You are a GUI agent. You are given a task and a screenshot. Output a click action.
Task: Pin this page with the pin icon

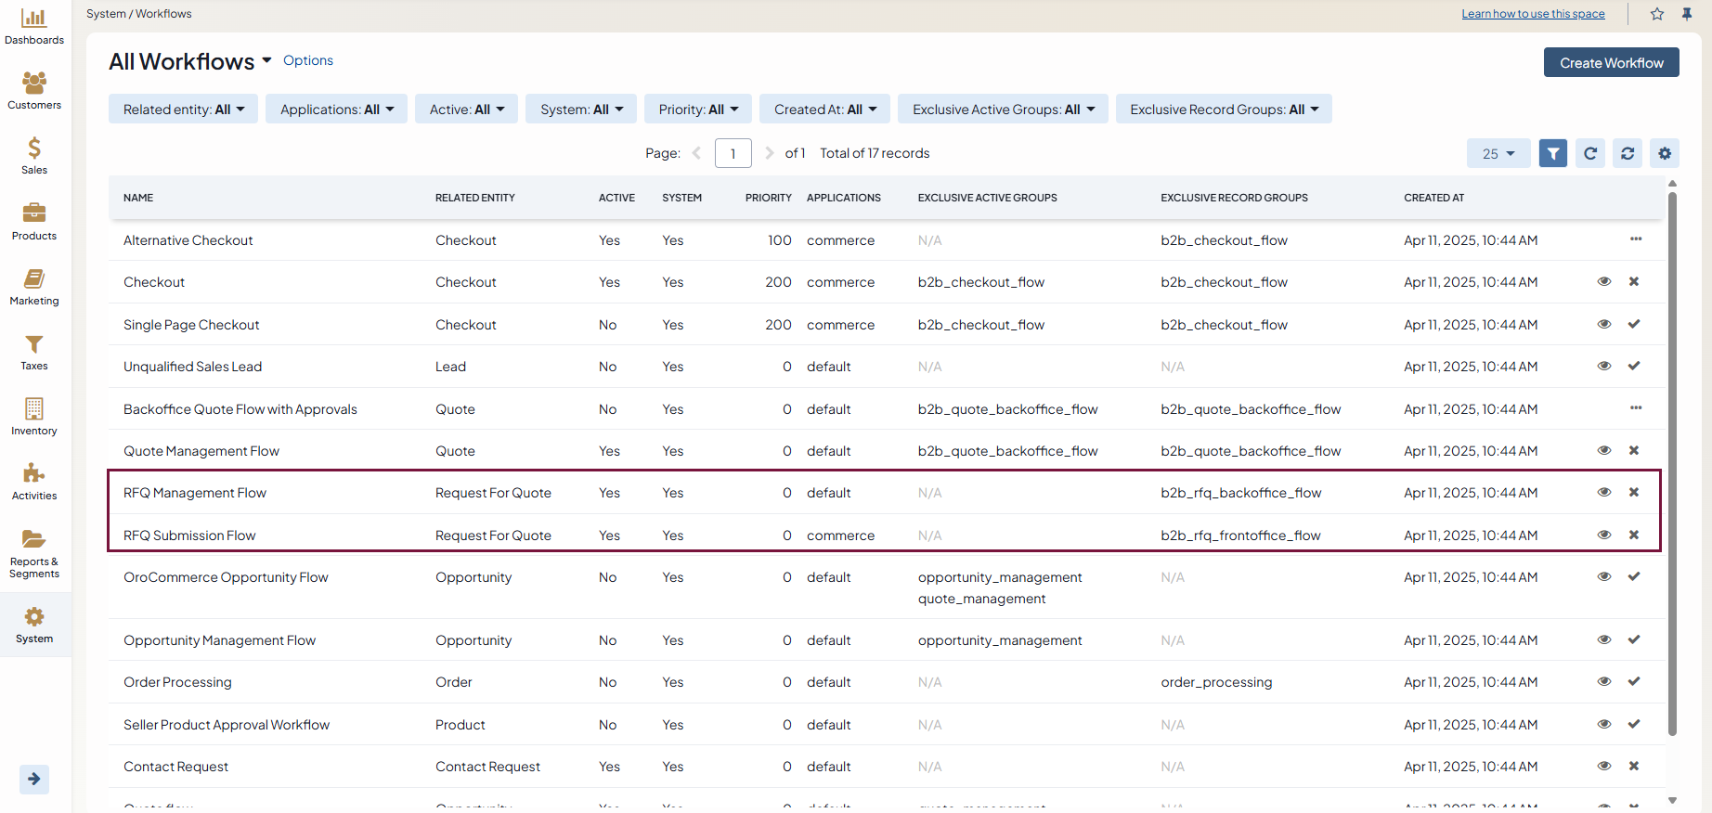point(1687,14)
